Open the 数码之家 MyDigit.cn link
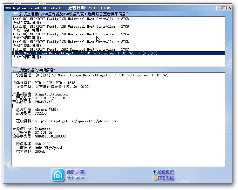Viewport: 238px width, 190px height. coord(76,175)
